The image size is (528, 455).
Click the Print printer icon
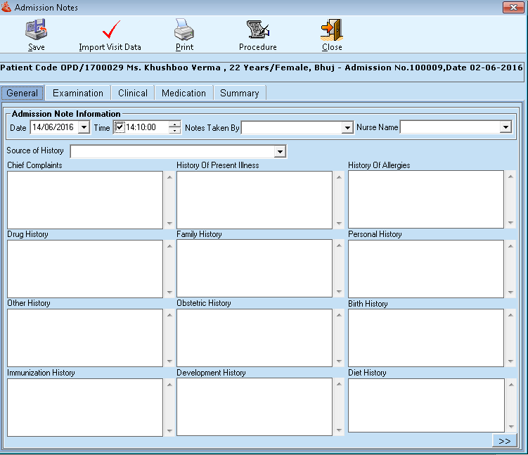pyautogui.click(x=184, y=31)
